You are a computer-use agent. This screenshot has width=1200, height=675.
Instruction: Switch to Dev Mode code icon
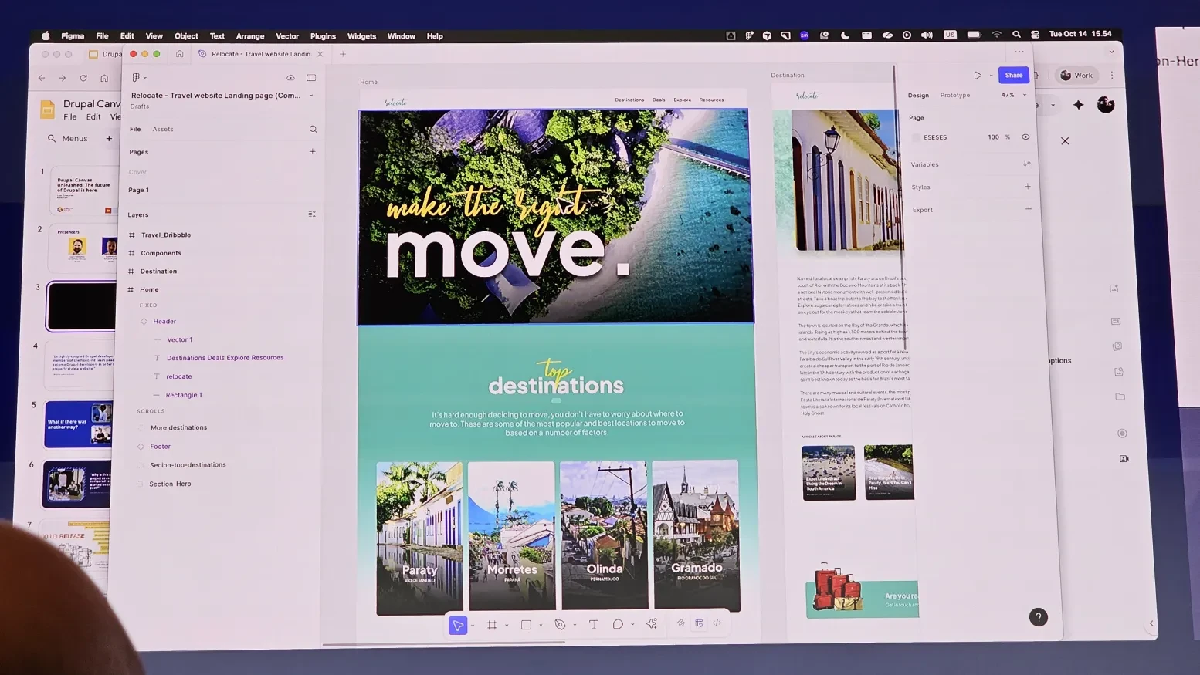coord(717,623)
